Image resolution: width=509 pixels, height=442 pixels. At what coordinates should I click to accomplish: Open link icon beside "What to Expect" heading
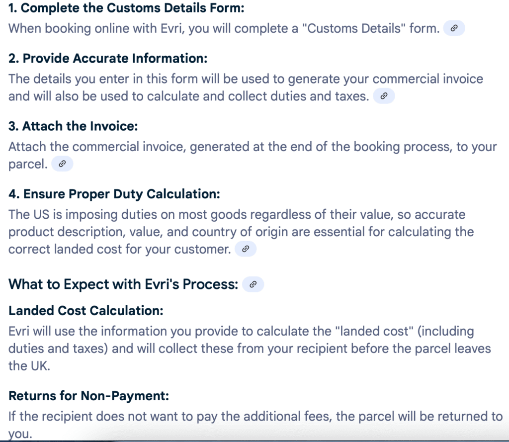(x=253, y=284)
